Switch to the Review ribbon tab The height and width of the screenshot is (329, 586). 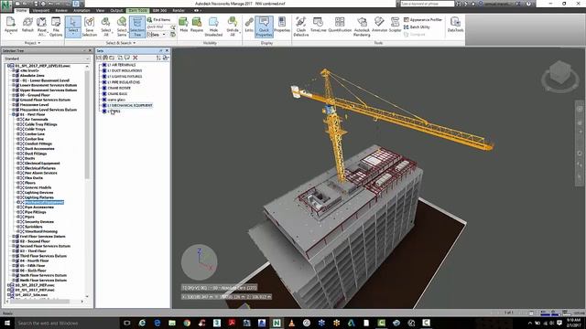(x=61, y=10)
